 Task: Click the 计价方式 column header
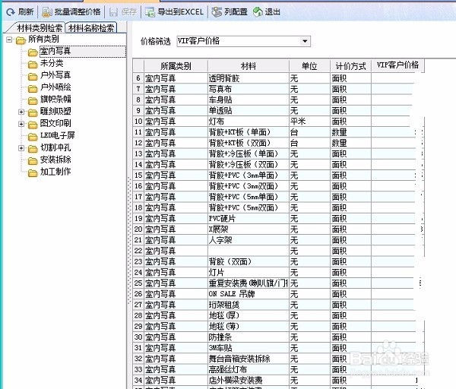click(x=350, y=66)
